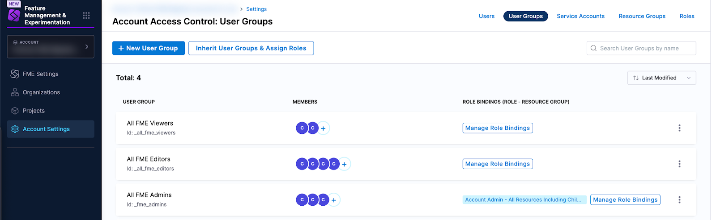Screen dimensions: 716x220
Task: Click the Harness FME logo icon
Action: coord(14,16)
